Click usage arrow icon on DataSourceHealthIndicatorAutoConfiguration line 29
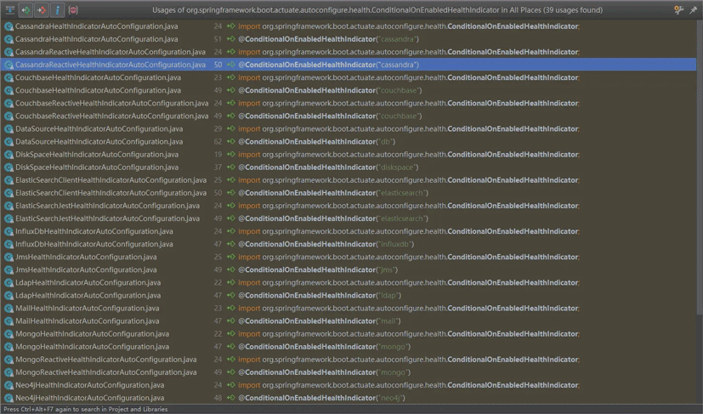This screenshot has height=414, width=703. point(231,128)
